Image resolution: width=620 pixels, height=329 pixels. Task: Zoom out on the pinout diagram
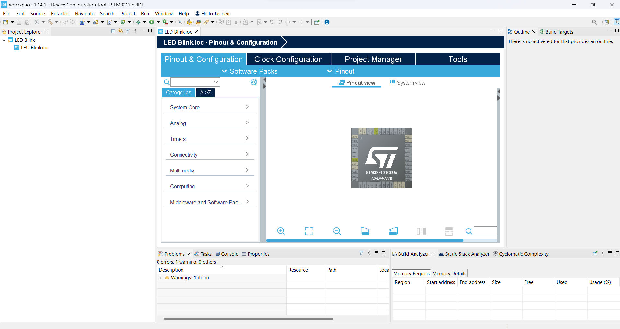click(x=337, y=231)
